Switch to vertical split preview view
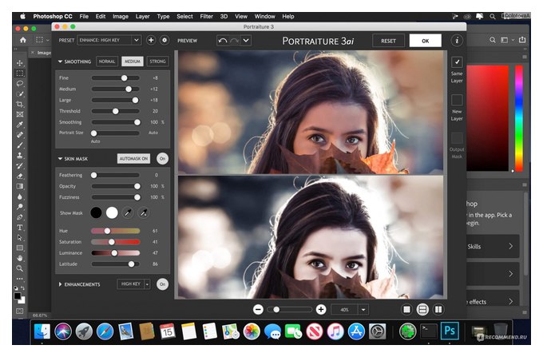The height and width of the screenshot is (357, 543). (438, 309)
